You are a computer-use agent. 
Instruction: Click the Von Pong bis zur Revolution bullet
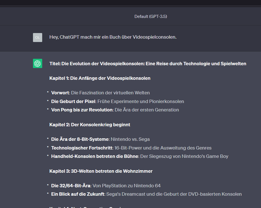pos(115,110)
